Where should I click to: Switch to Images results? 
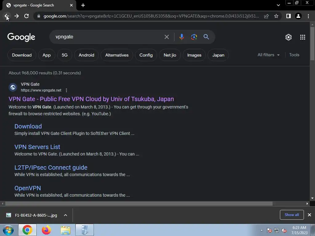(x=194, y=55)
